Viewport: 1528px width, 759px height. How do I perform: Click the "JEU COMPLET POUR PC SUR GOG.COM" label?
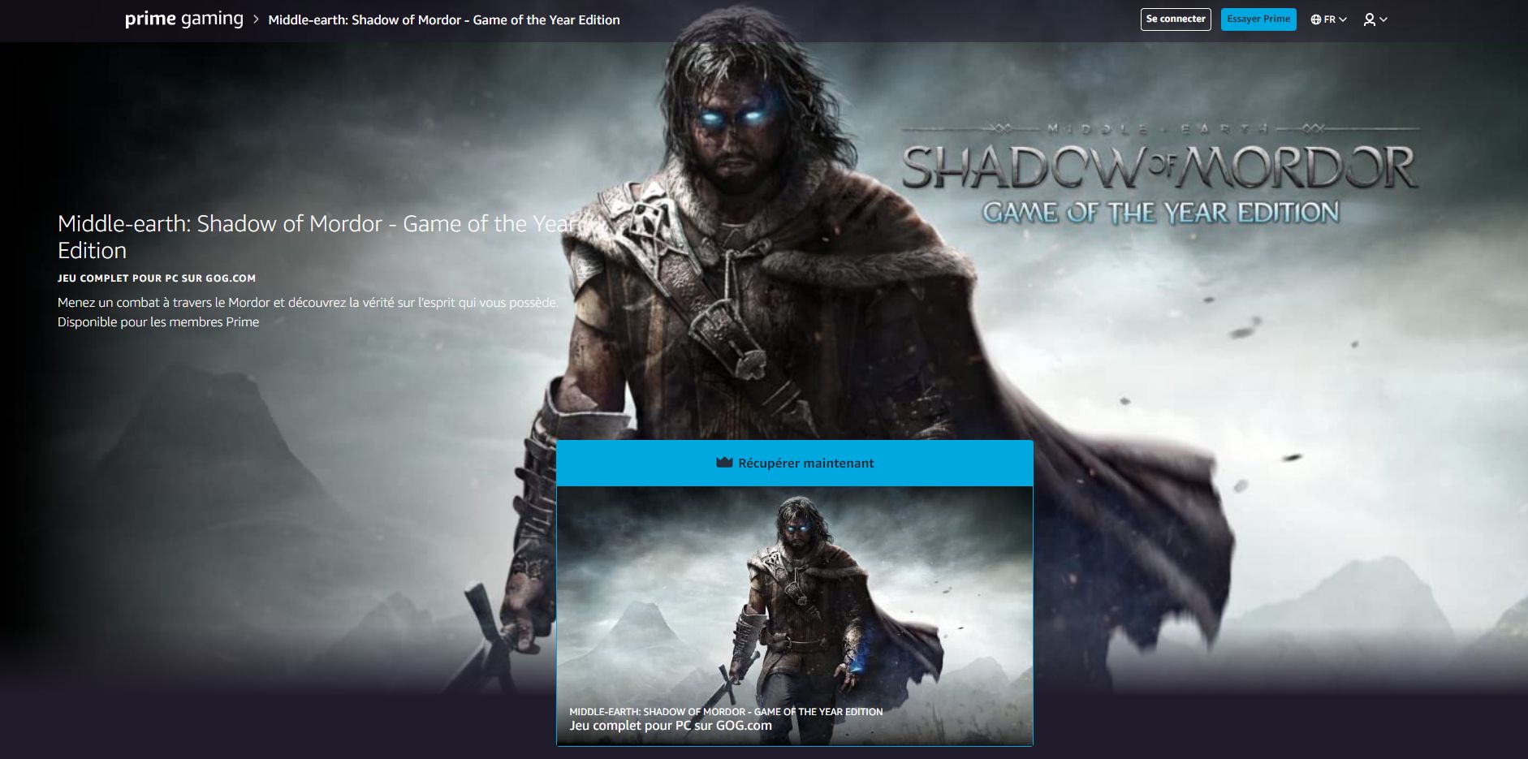coord(157,278)
